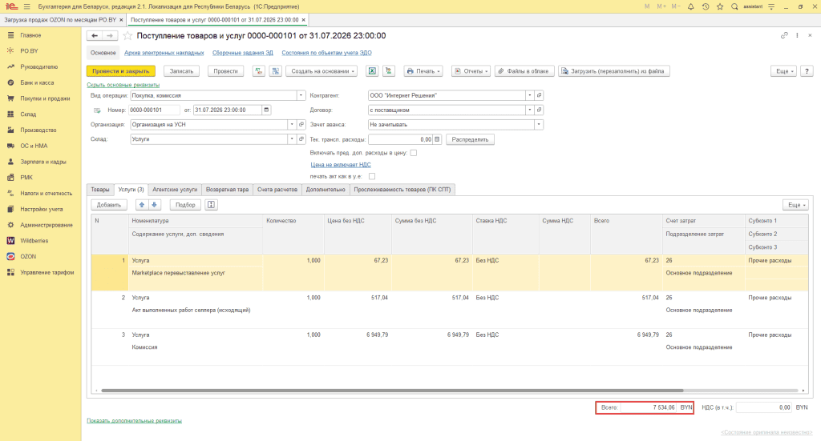Viewport: 821px width, 441px height.
Task: Click the document status icon beside Номер
Action: pos(97,110)
